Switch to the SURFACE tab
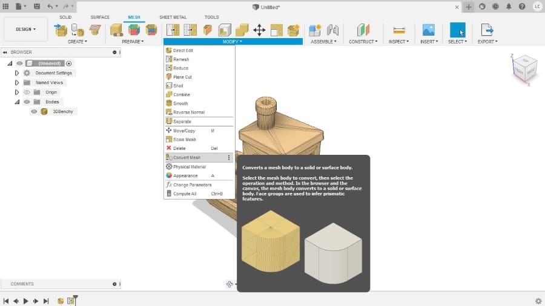The image size is (545, 306). point(100,17)
